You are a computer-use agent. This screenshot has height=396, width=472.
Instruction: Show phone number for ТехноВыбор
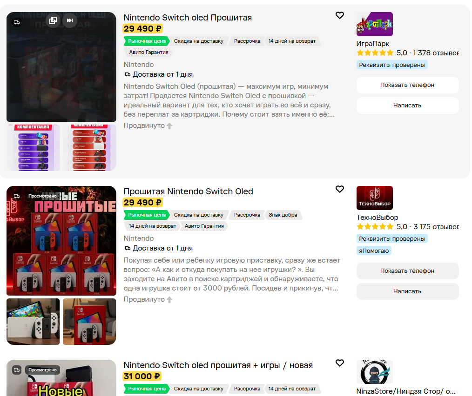click(x=408, y=271)
